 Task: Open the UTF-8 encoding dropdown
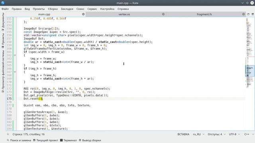234,134
